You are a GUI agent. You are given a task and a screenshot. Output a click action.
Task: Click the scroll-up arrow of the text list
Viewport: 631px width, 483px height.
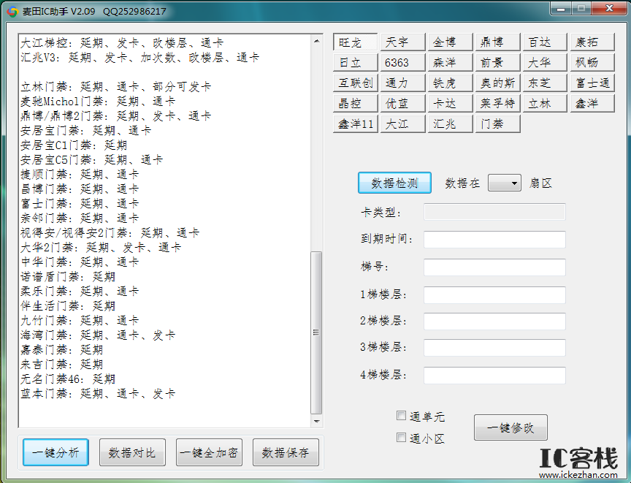[x=316, y=39]
